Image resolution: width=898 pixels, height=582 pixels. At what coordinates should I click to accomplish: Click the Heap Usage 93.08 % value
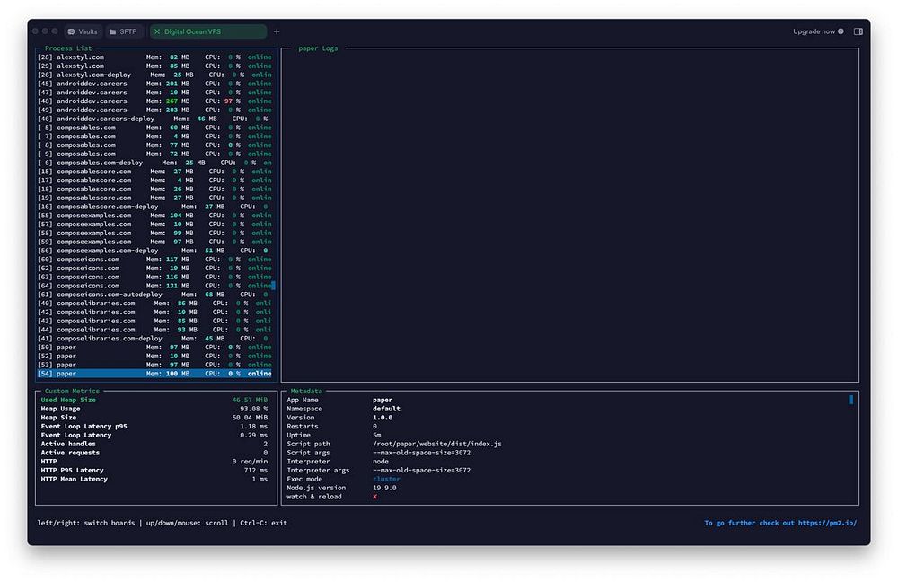254,409
